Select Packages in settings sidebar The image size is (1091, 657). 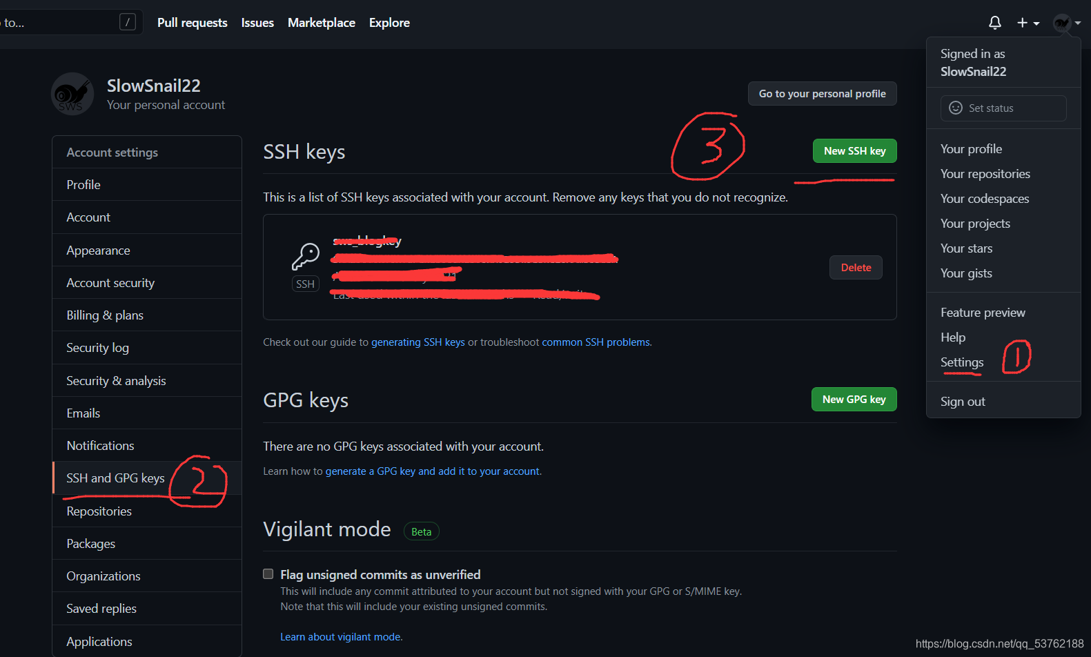point(147,544)
